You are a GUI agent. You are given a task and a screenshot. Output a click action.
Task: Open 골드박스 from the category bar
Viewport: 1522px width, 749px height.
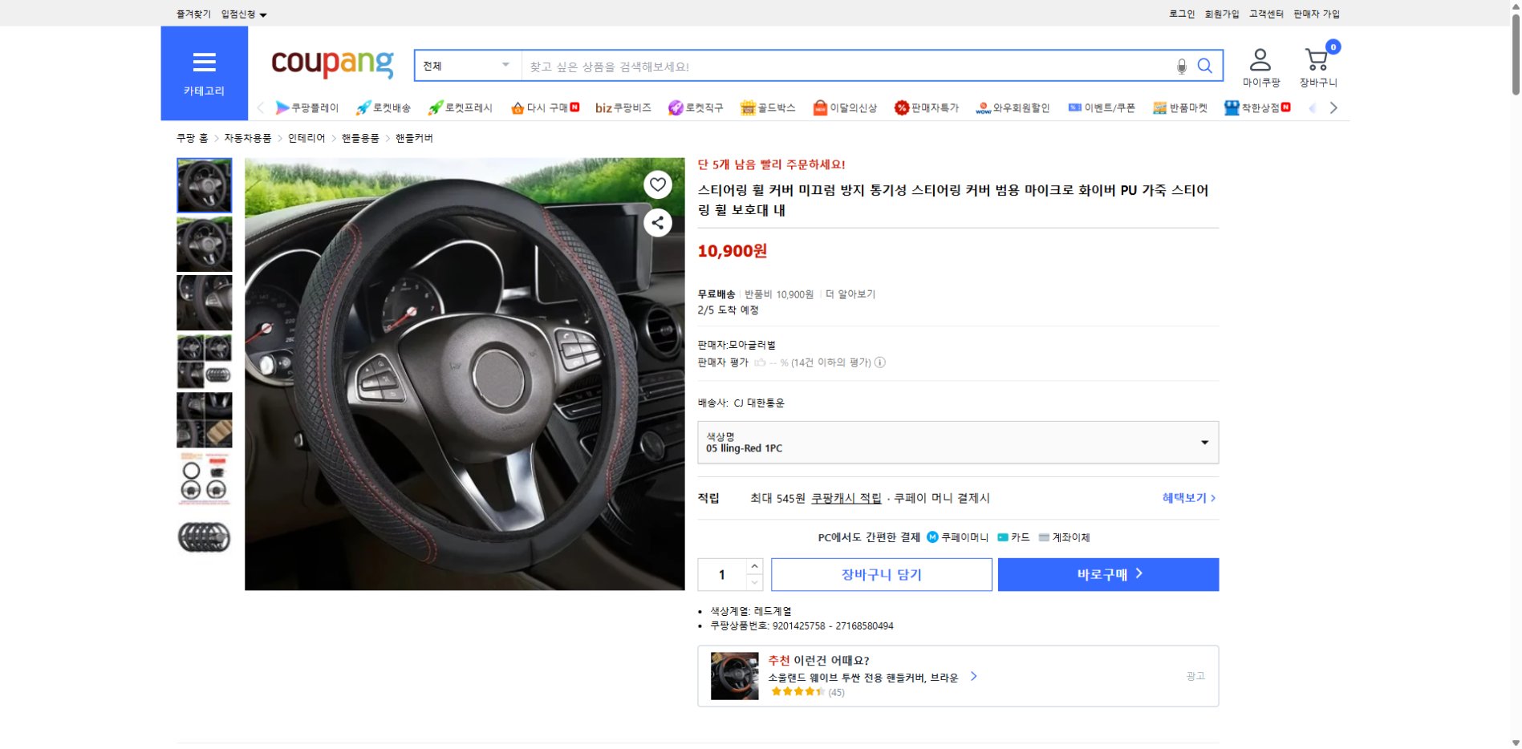pos(768,107)
